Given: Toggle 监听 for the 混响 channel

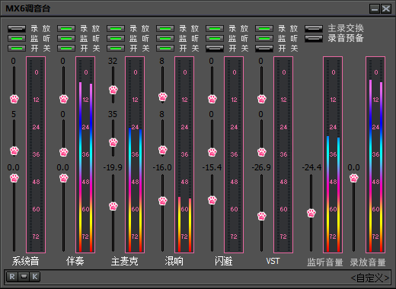Looking at the screenshot, I should coord(165,39).
